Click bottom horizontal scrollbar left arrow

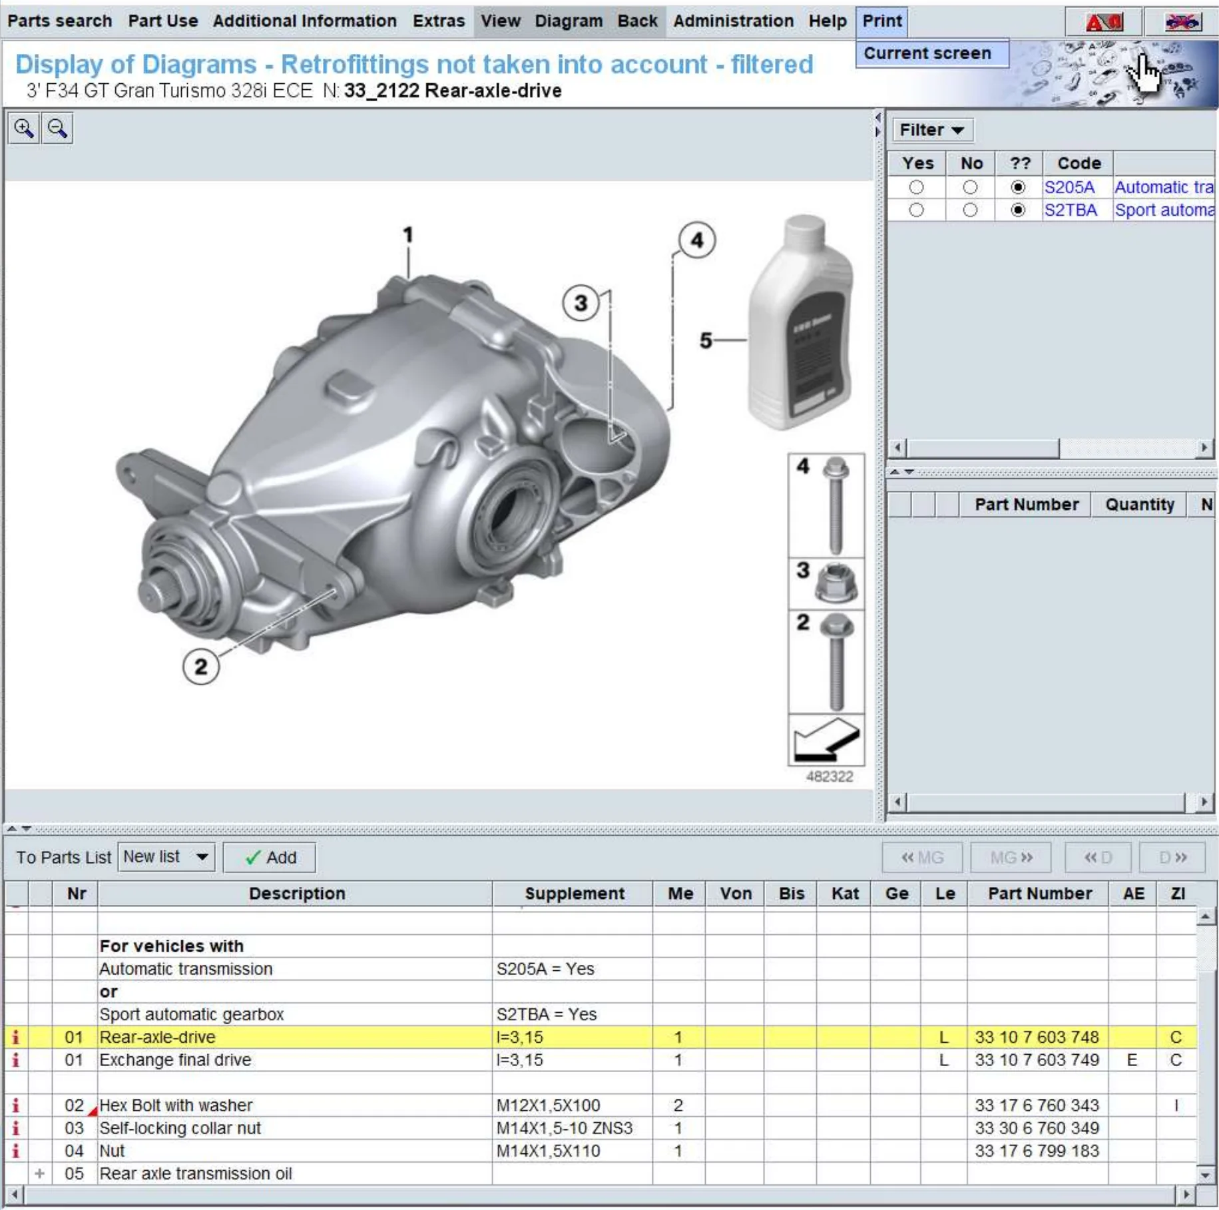pos(15,1194)
